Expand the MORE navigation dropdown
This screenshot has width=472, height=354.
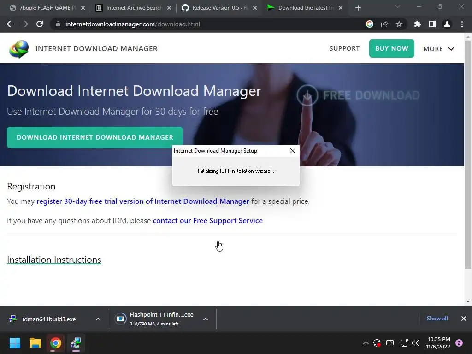tap(439, 49)
